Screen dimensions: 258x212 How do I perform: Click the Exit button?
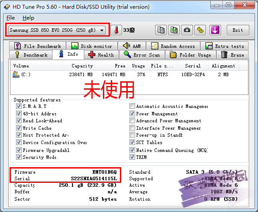pyautogui.click(x=238, y=30)
